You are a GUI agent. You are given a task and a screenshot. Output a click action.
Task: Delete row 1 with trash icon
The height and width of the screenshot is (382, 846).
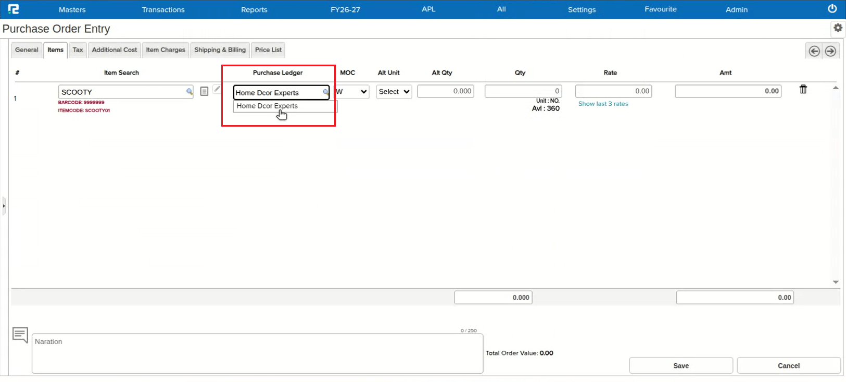pyautogui.click(x=803, y=89)
